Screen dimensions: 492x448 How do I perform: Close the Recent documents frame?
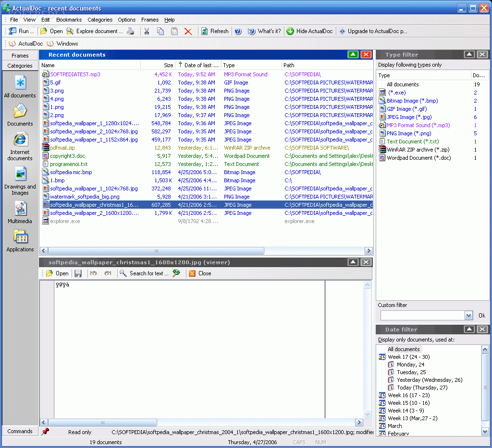pos(366,55)
